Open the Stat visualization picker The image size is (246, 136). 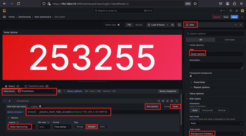tap(211, 25)
